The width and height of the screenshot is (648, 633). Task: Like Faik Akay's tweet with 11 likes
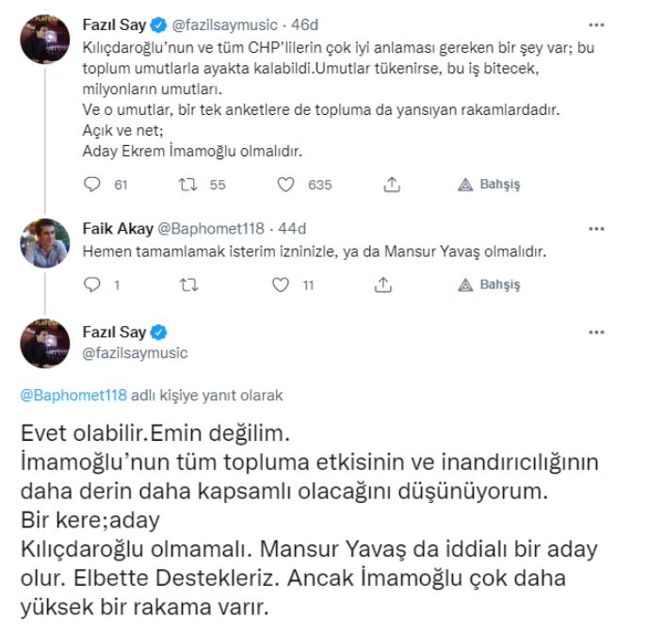tap(281, 284)
